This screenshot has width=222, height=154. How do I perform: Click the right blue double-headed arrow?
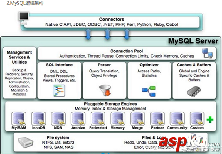point(127,34)
